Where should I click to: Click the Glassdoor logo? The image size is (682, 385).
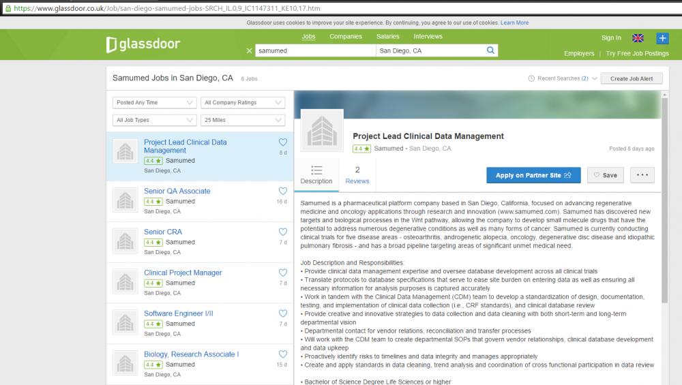[143, 44]
